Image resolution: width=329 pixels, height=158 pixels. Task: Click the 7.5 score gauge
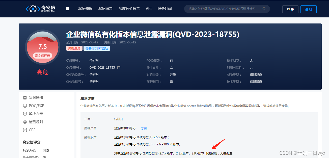click(x=43, y=47)
